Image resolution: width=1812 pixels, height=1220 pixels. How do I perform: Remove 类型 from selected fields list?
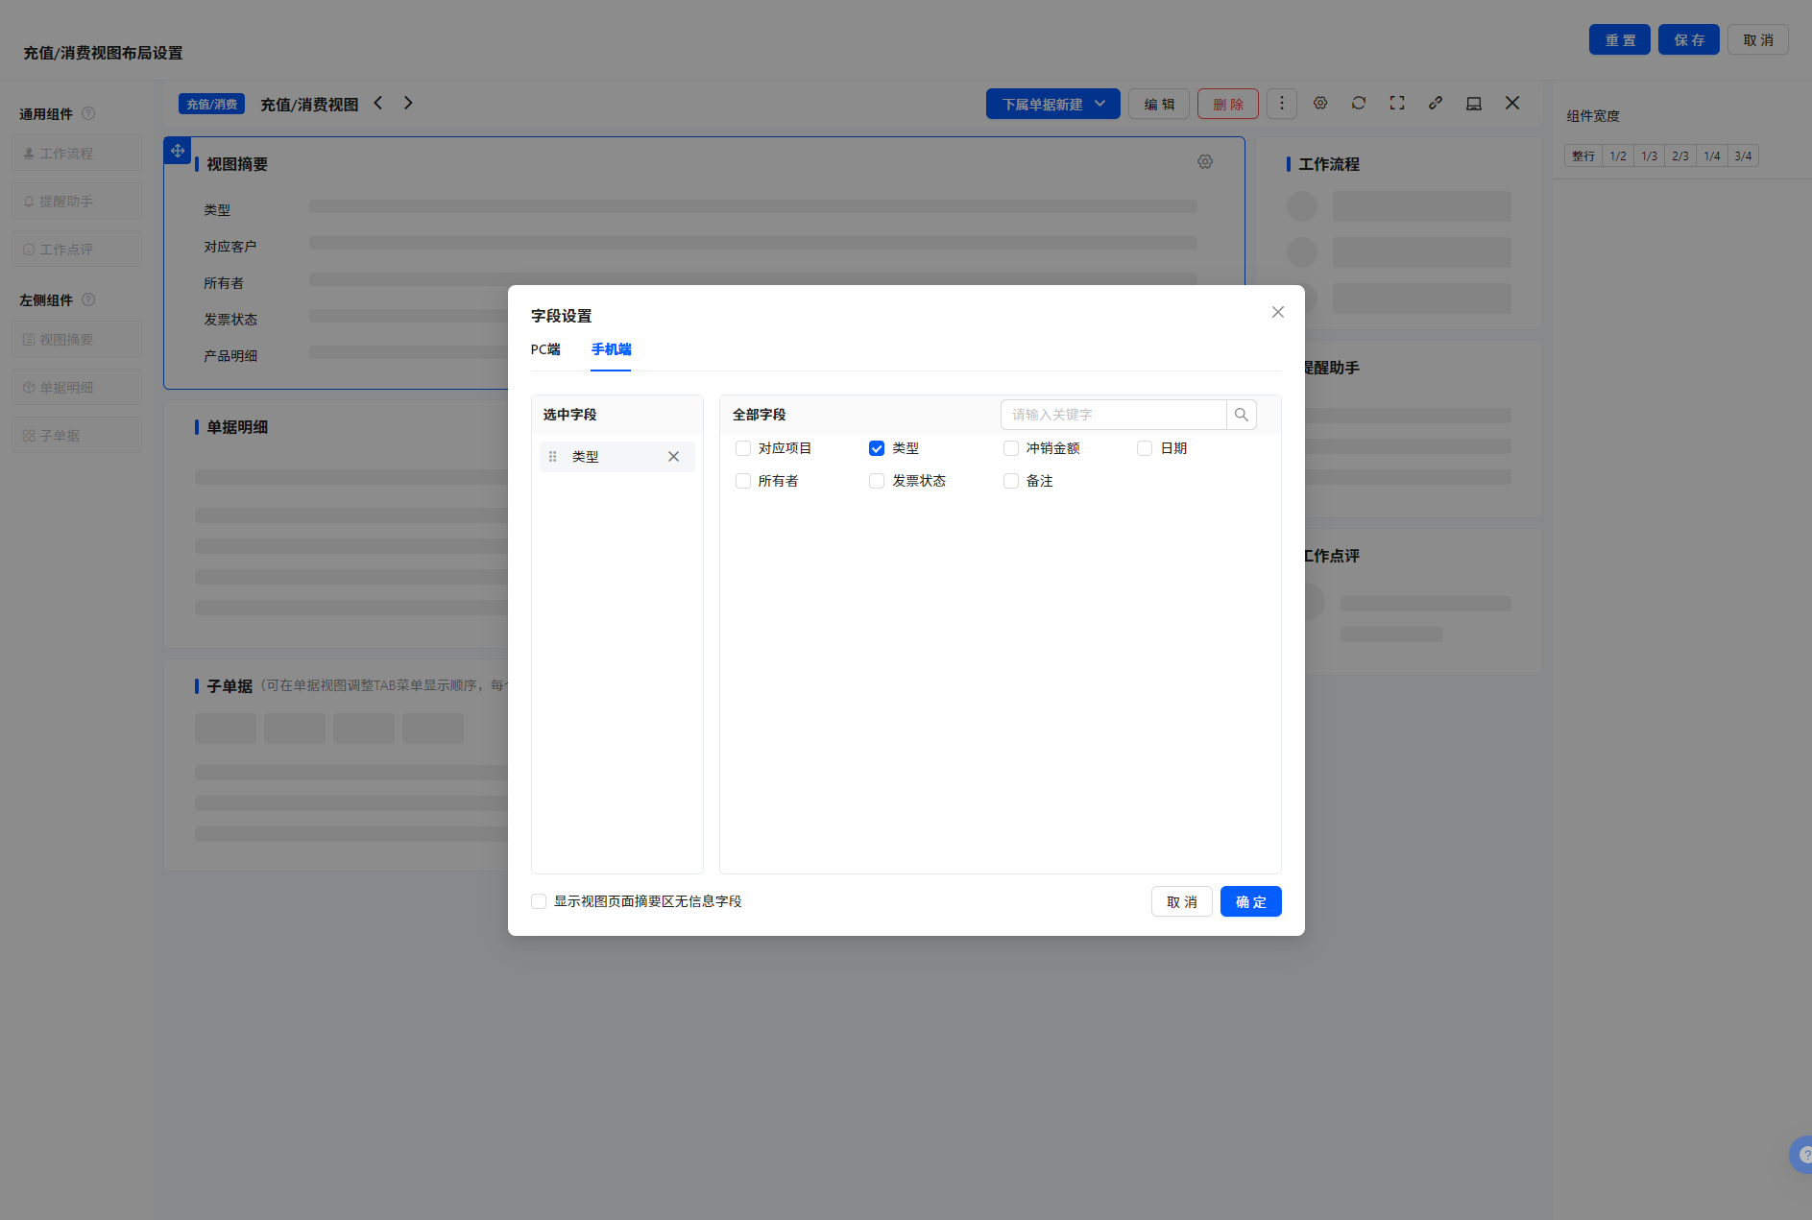click(x=673, y=457)
